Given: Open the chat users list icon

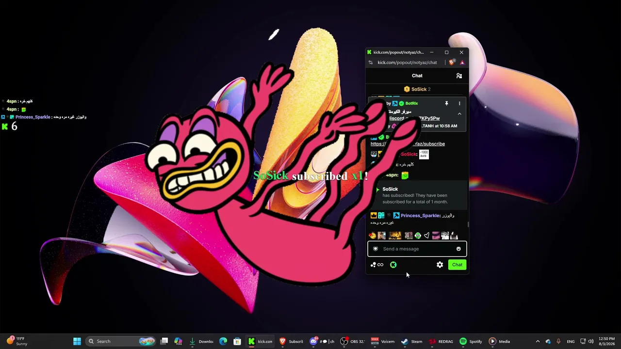Looking at the screenshot, I should (459, 76).
